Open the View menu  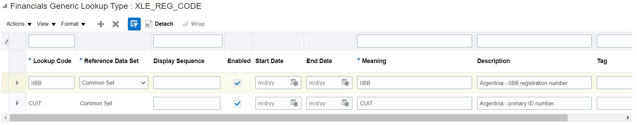click(46, 24)
